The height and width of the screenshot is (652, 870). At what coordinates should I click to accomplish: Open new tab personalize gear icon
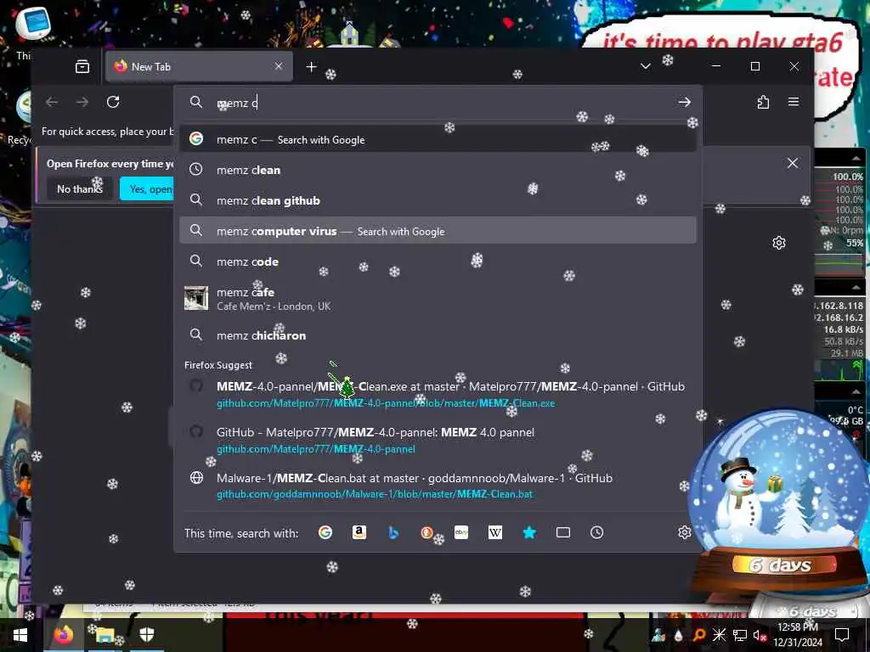[779, 243]
